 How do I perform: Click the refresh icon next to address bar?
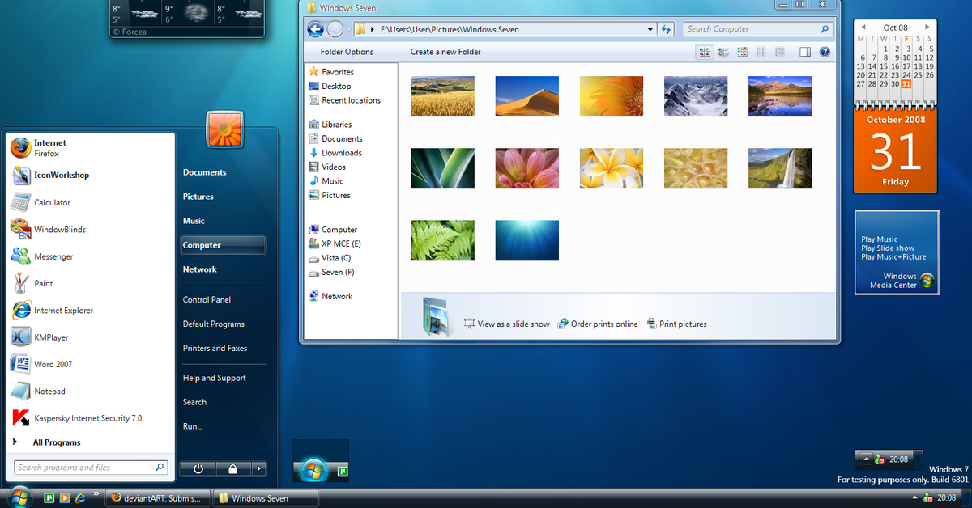(665, 28)
